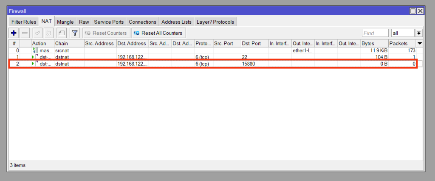Screen dimensions: 435x181
Task: Click inside the Find search field
Action: (375, 33)
